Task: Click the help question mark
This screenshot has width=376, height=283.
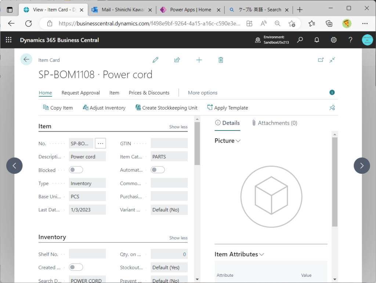Action: [x=350, y=40]
